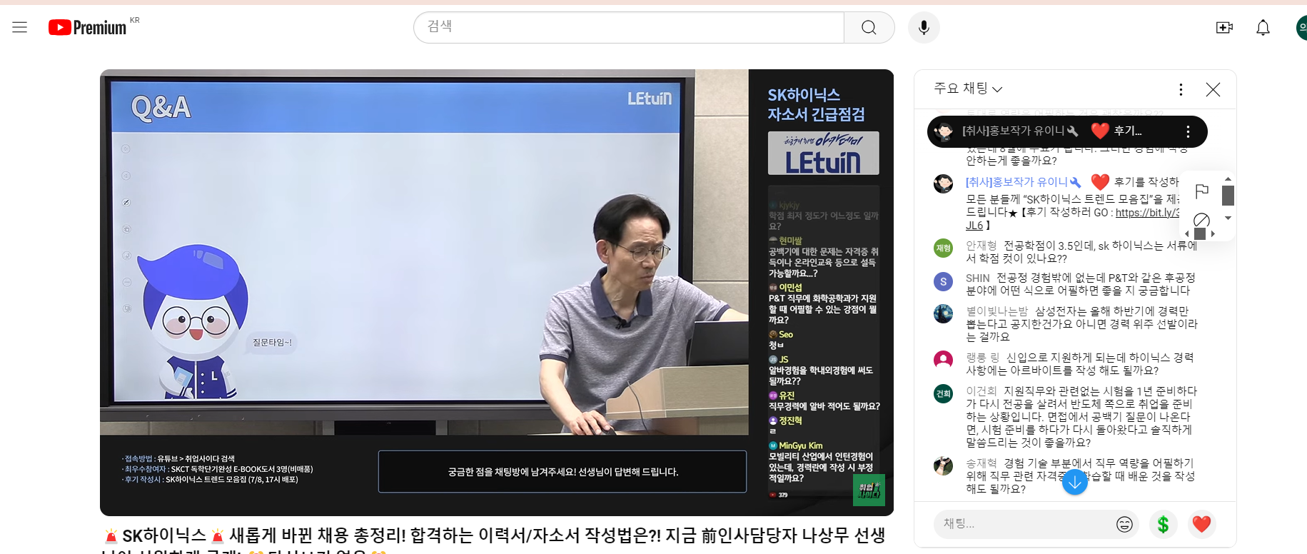
Task: Click the popup menu's vertical scrollbar thumb
Action: pos(1228,195)
